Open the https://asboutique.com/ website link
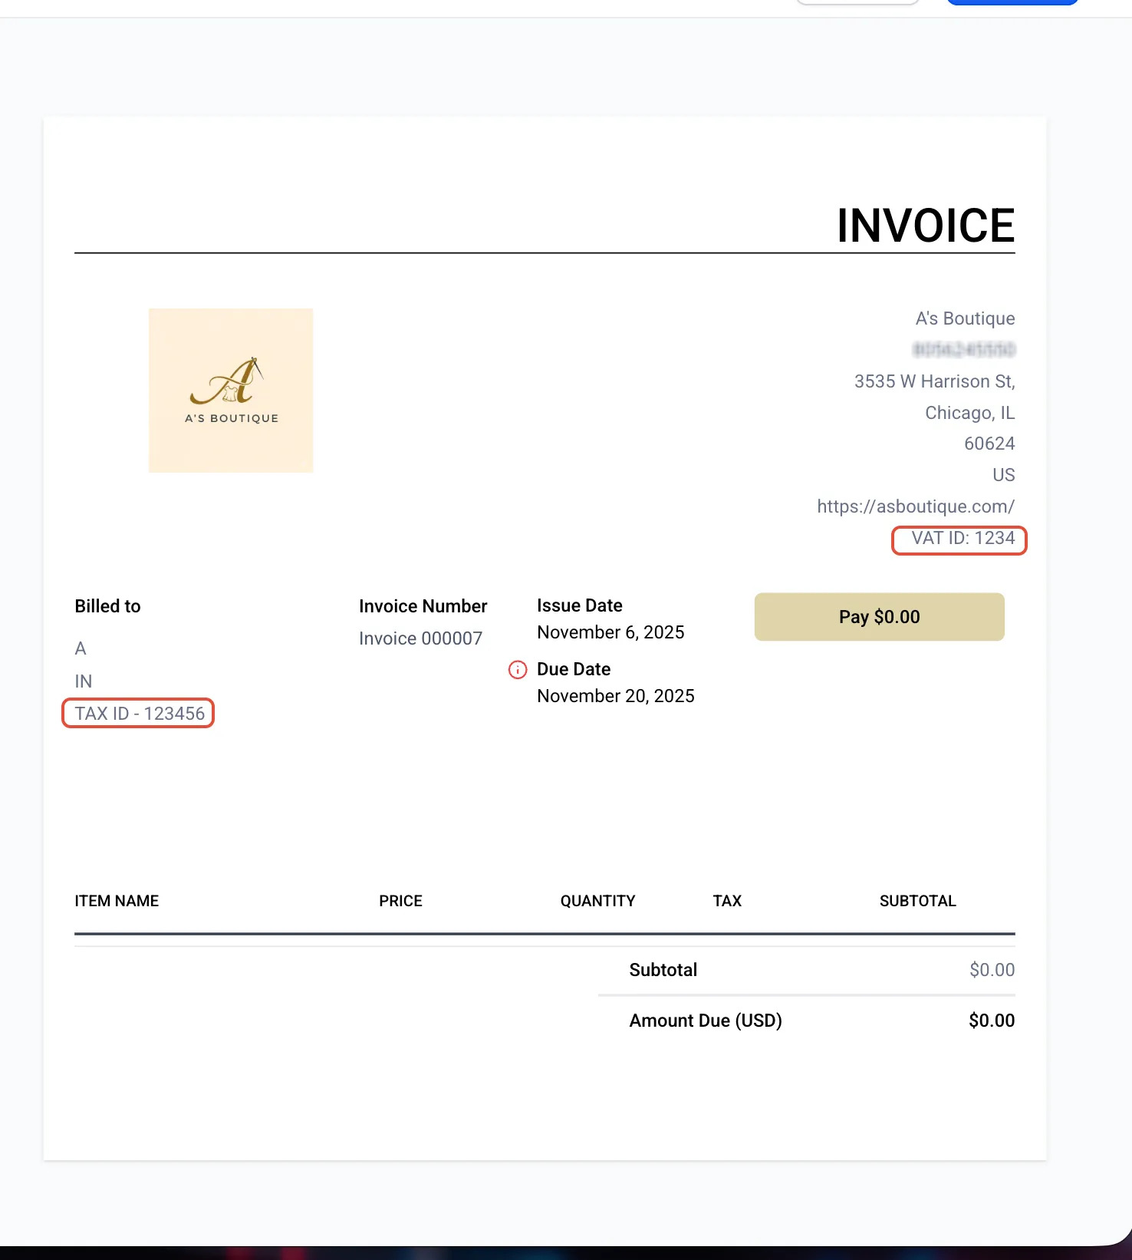The image size is (1132, 1260). click(x=916, y=506)
